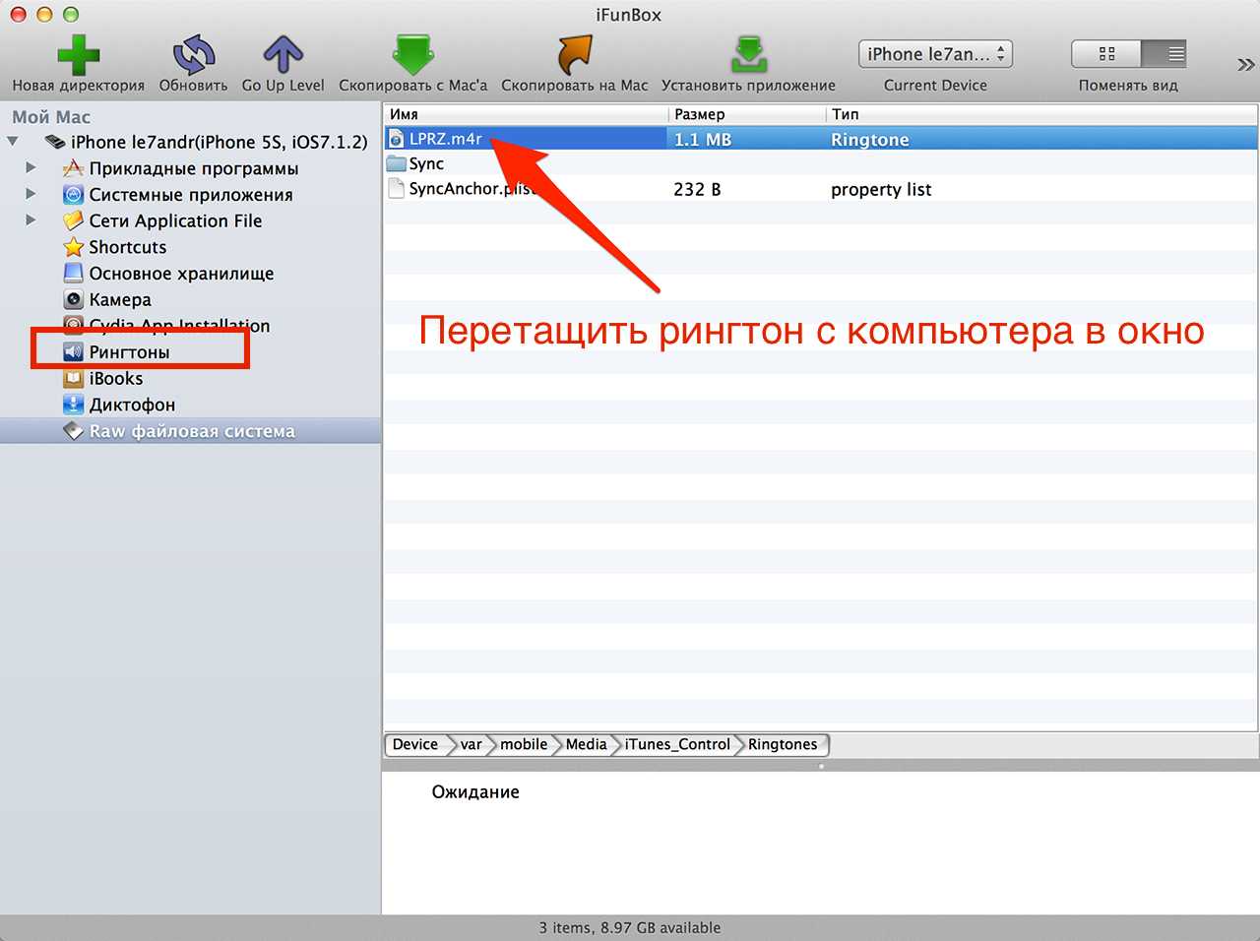Expand the 'Сети Application File' node
This screenshot has width=1260, height=941.
tap(31, 220)
